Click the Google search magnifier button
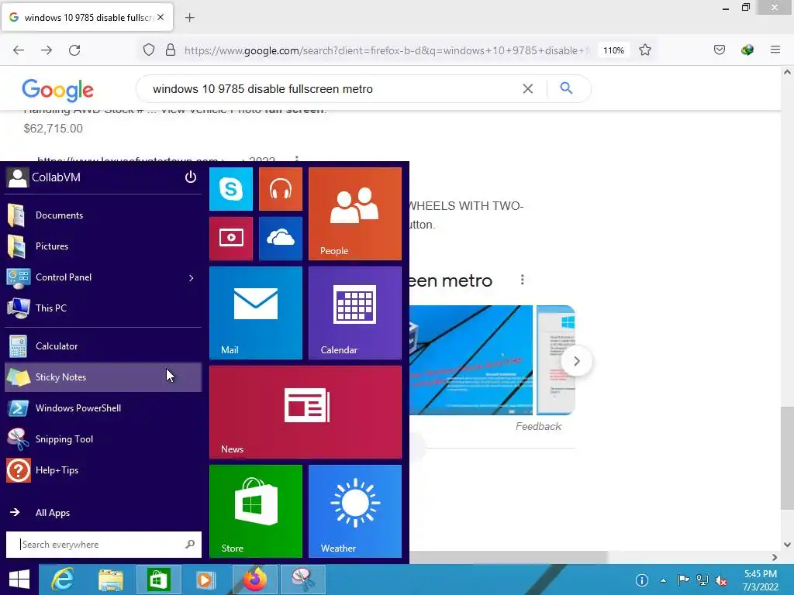 [x=566, y=88]
